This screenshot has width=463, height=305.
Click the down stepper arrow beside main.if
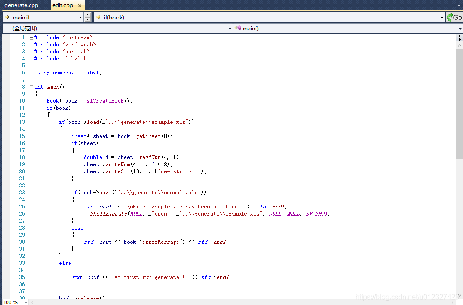coord(86,20)
